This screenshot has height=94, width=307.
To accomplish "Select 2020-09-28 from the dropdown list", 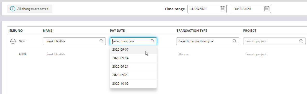I will coord(133,75).
